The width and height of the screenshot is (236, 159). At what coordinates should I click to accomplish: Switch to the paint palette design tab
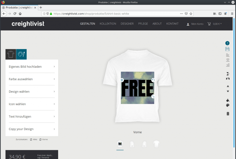tap(21, 54)
